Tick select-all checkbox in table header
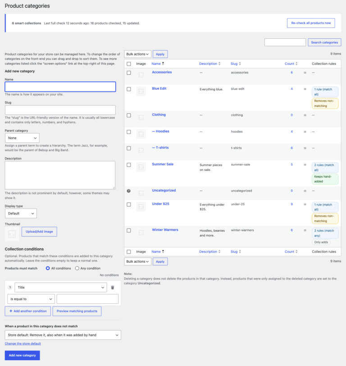The width and height of the screenshot is (346, 366). click(x=129, y=64)
